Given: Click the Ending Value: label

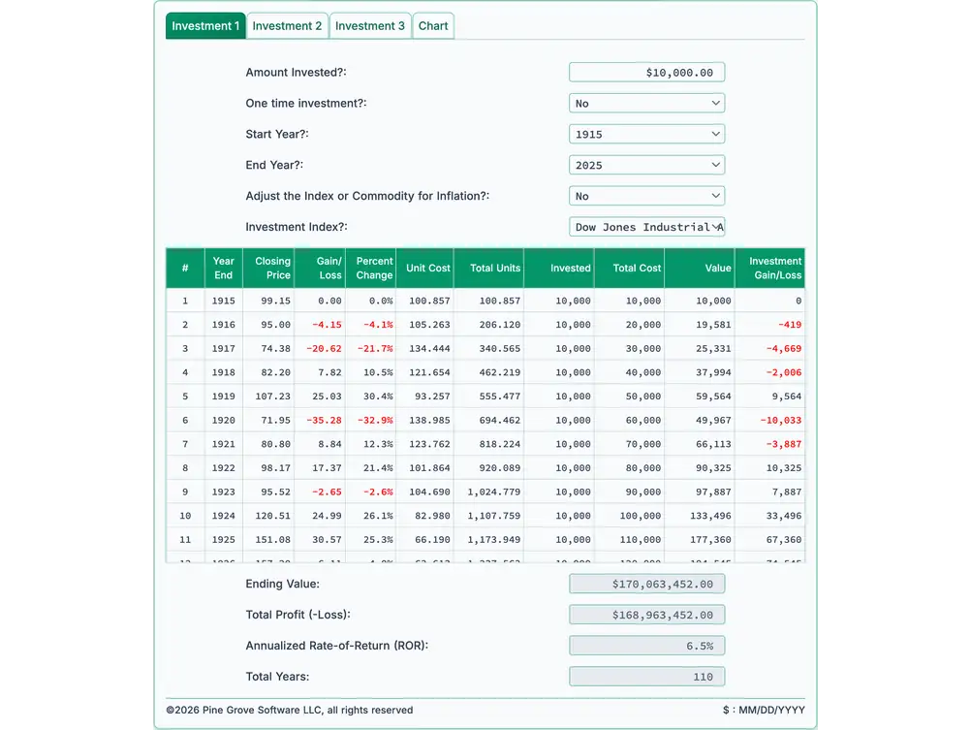Looking at the screenshot, I should click(x=282, y=584).
